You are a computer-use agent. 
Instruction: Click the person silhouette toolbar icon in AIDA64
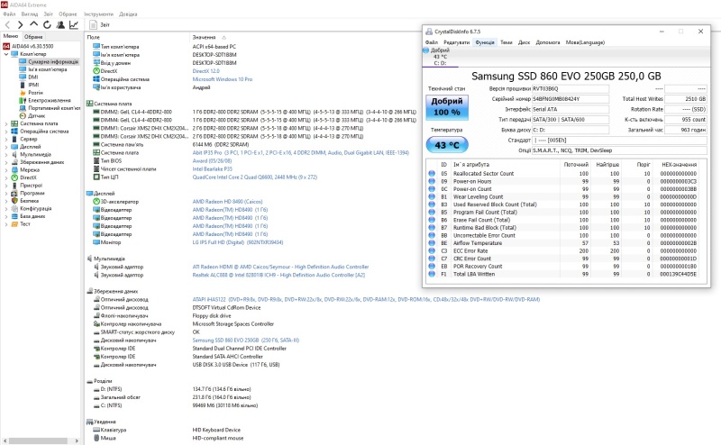[x=60, y=25]
